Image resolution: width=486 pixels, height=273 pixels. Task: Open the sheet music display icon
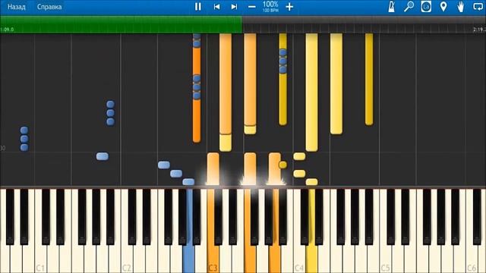click(426, 7)
